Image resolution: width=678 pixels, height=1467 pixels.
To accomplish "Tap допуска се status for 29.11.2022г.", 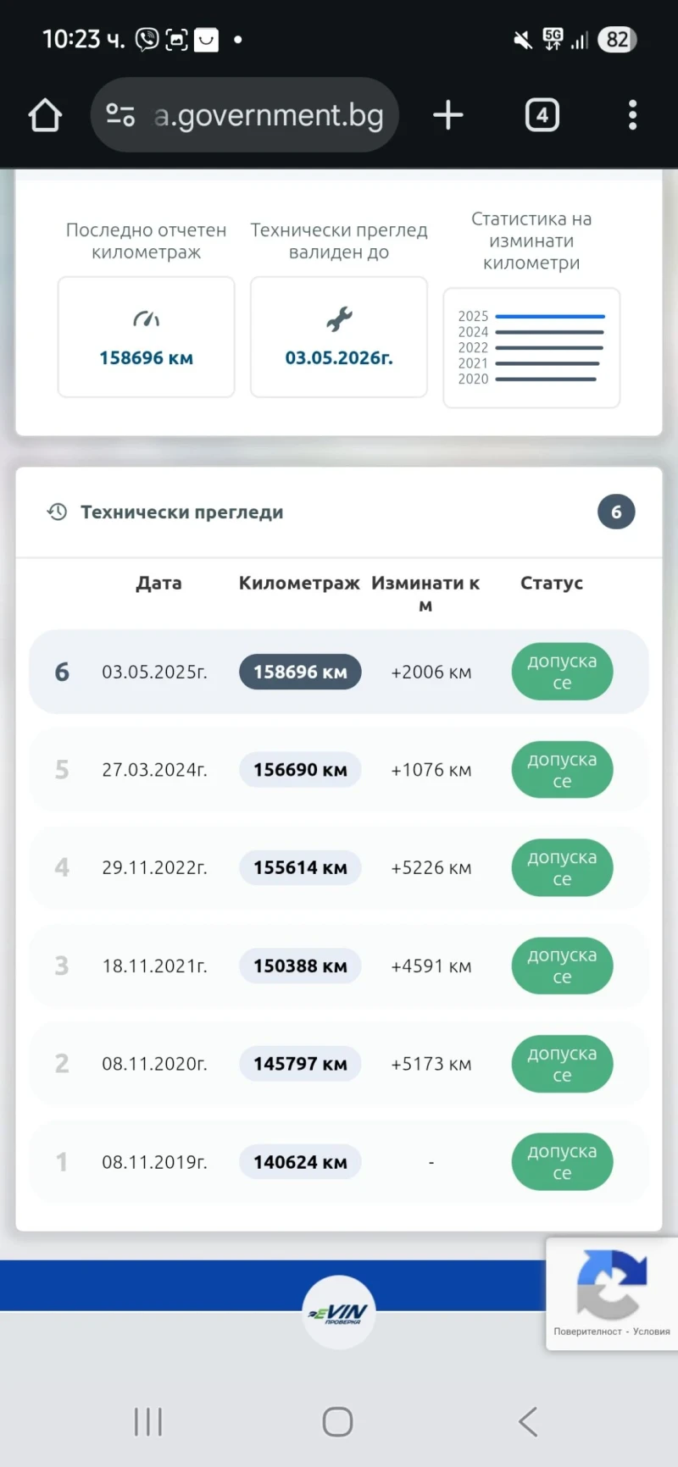I will coord(562,867).
